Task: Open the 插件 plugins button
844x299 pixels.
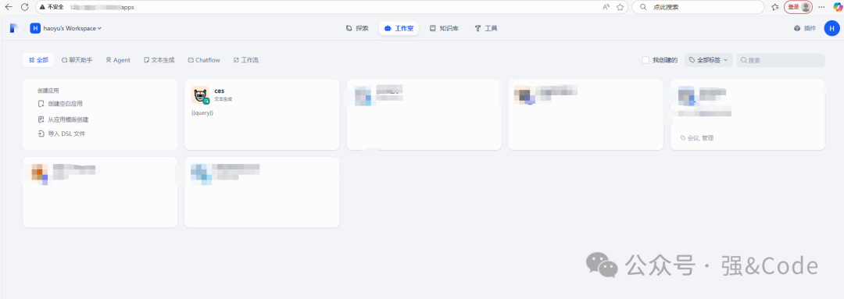Action: point(805,28)
